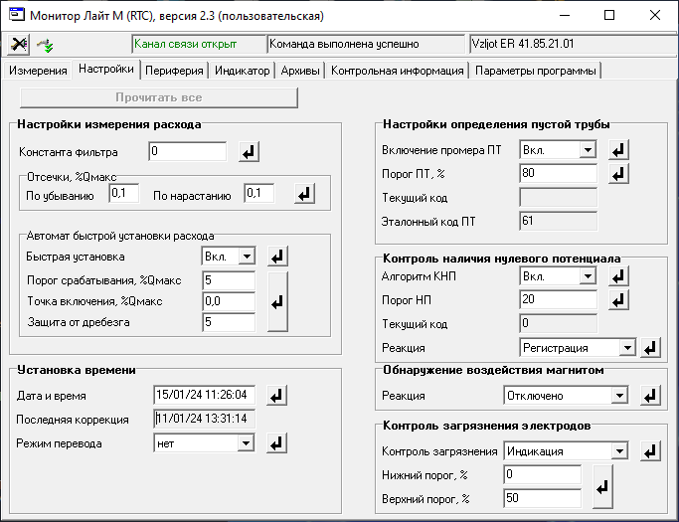Click the Точка включения, %Qмакс field
The image size is (679, 522).
click(229, 301)
